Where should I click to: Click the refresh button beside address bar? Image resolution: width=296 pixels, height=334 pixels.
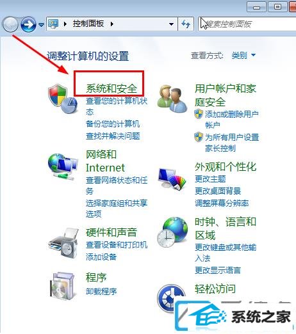click(186, 24)
